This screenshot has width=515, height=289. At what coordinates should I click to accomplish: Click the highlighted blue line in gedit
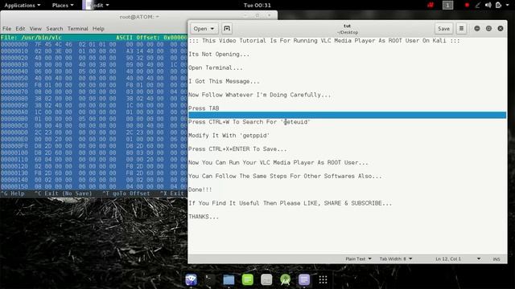coord(347,115)
